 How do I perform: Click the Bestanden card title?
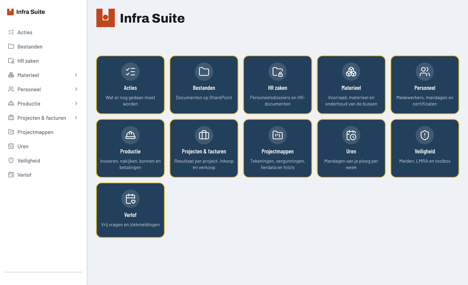pyautogui.click(x=204, y=88)
